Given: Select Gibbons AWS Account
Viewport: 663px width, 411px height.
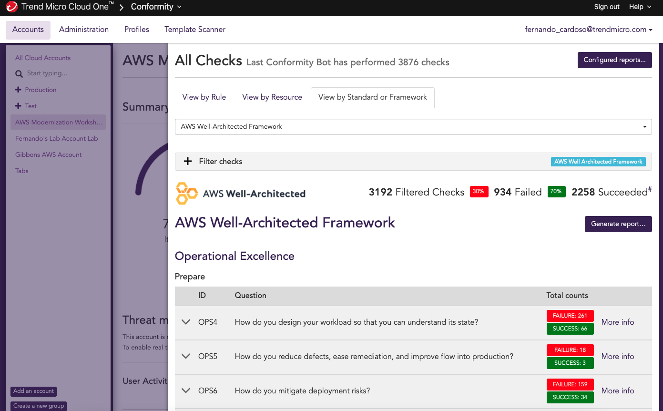Looking at the screenshot, I should pyautogui.click(x=49, y=154).
